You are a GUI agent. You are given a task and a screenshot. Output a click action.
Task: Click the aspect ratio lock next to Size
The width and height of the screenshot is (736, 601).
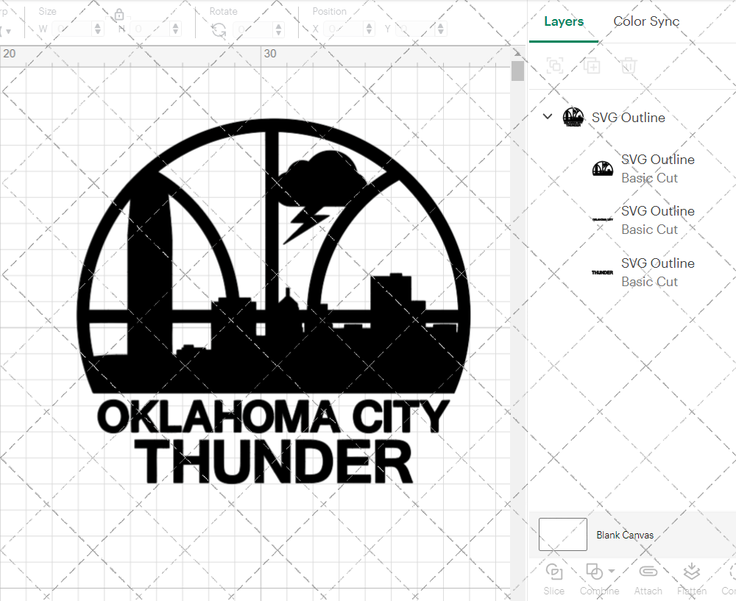tap(119, 14)
